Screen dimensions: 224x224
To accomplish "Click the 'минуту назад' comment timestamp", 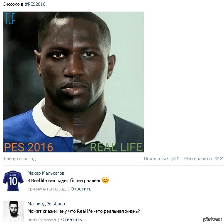I will pos(41,219).
